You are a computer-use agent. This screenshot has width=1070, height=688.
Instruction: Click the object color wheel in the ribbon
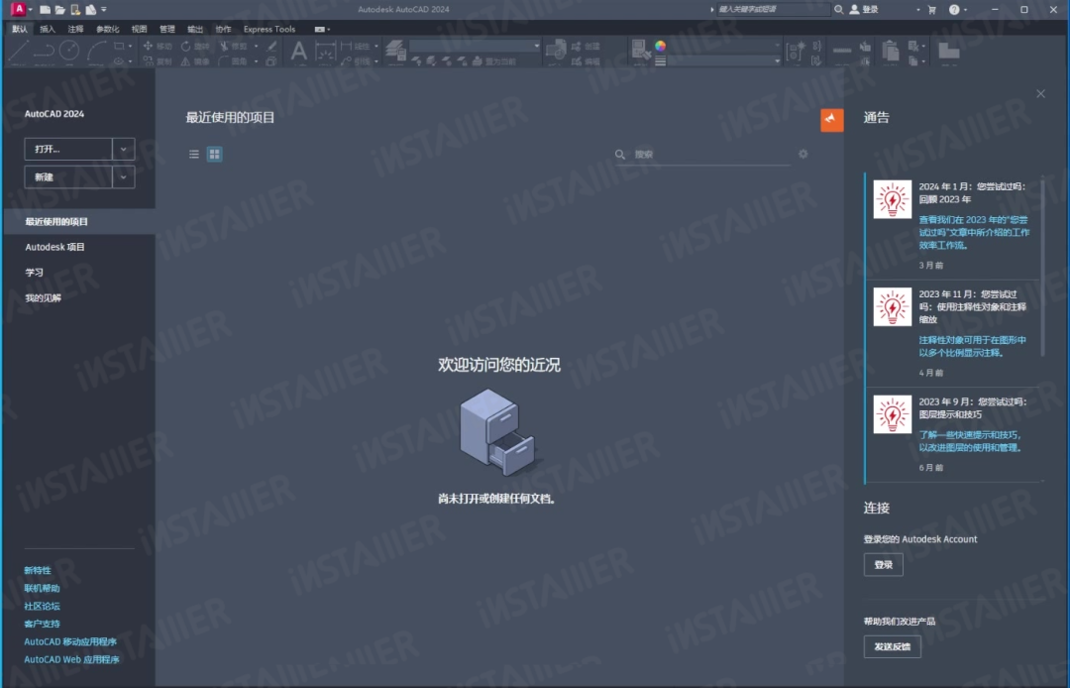coord(660,46)
